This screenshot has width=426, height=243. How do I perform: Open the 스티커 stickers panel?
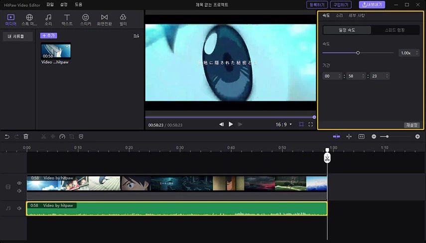point(86,20)
